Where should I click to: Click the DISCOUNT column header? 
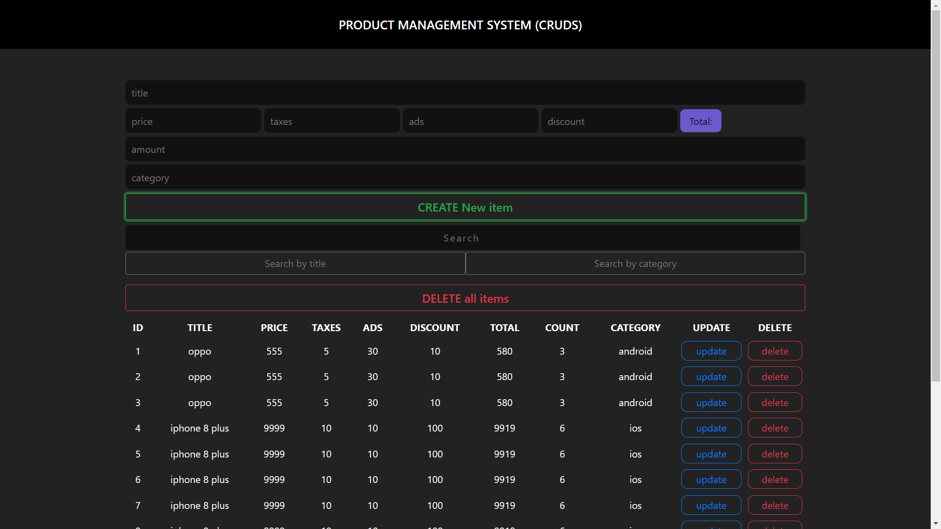(435, 328)
